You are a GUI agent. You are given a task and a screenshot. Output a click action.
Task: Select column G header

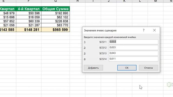(55, 1)
